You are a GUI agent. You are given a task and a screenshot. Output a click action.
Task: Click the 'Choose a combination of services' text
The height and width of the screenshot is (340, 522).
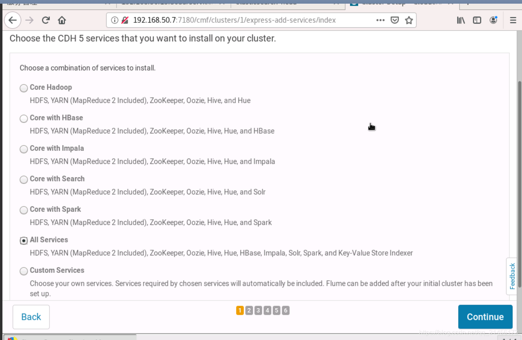pos(87,68)
